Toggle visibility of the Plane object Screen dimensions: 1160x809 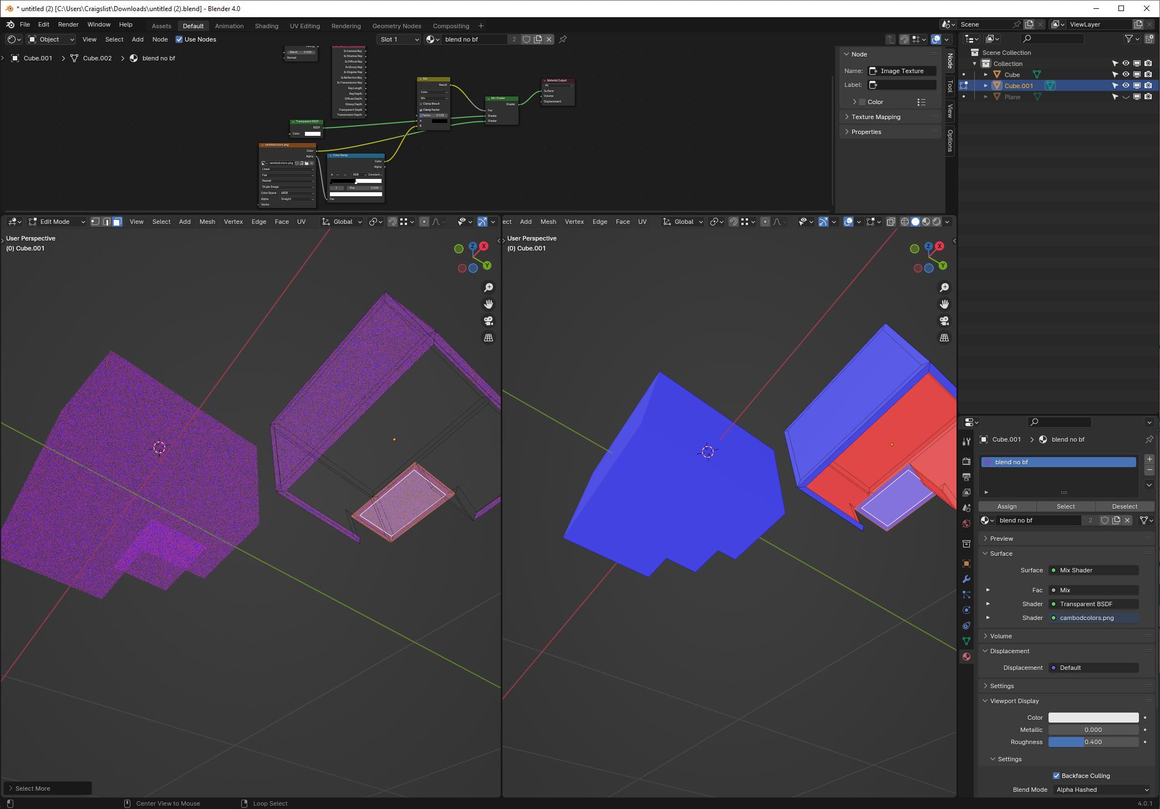(1126, 96)
